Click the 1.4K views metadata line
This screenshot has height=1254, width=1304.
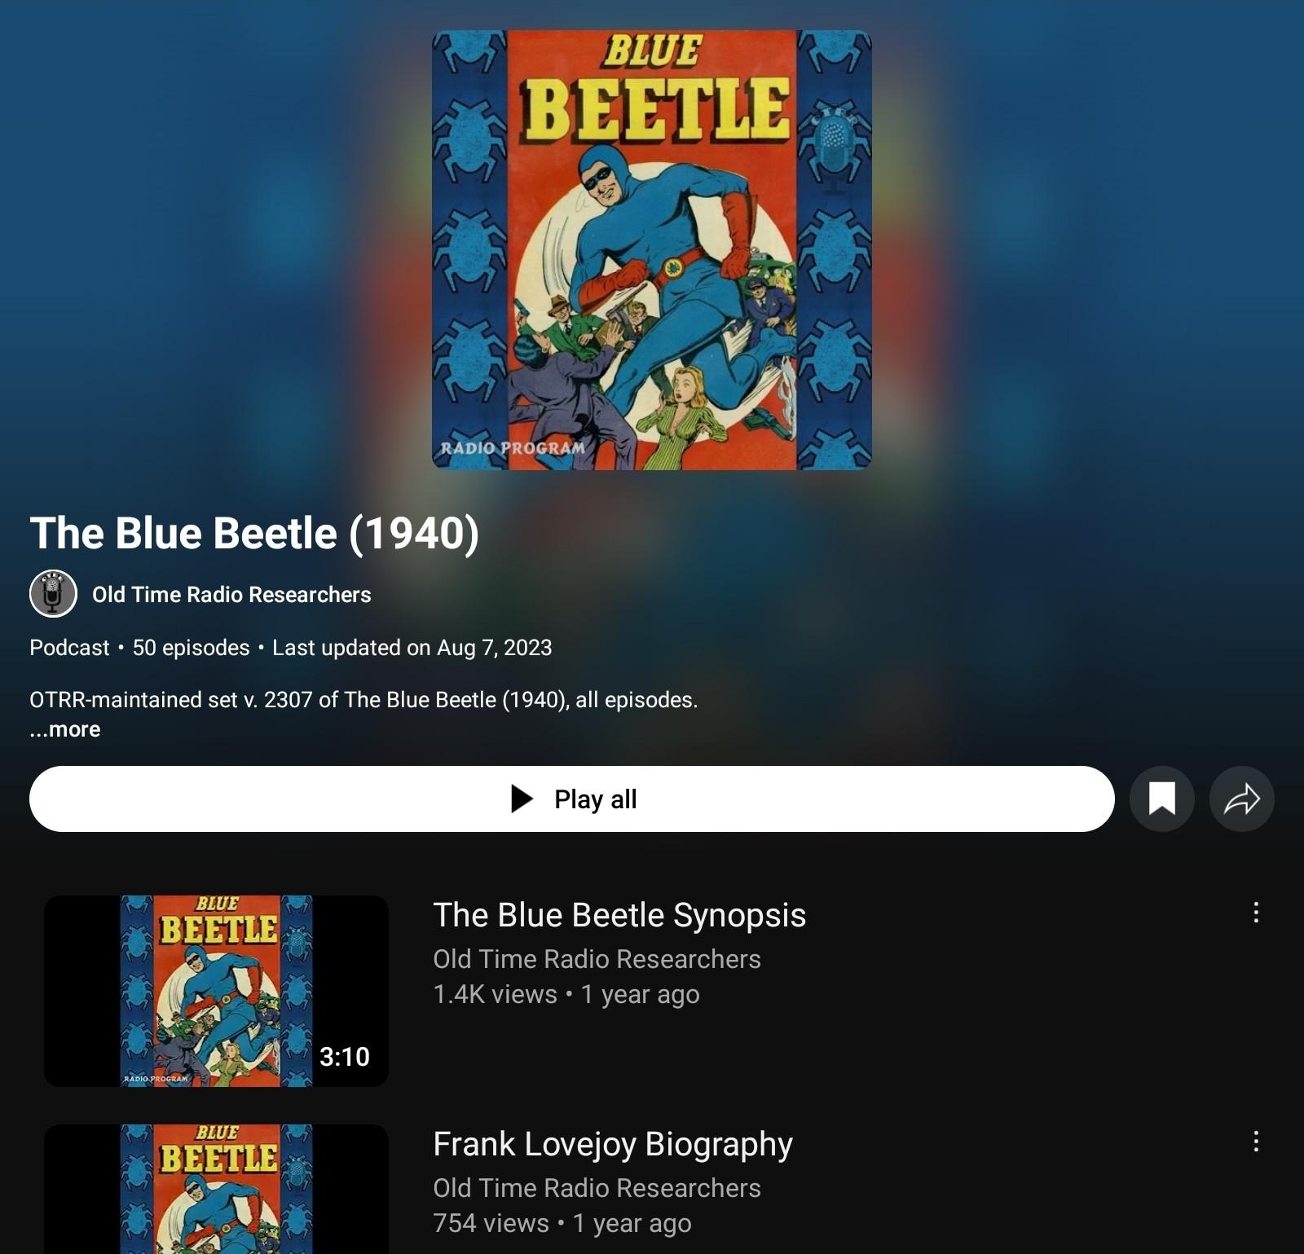click(566, 995)
